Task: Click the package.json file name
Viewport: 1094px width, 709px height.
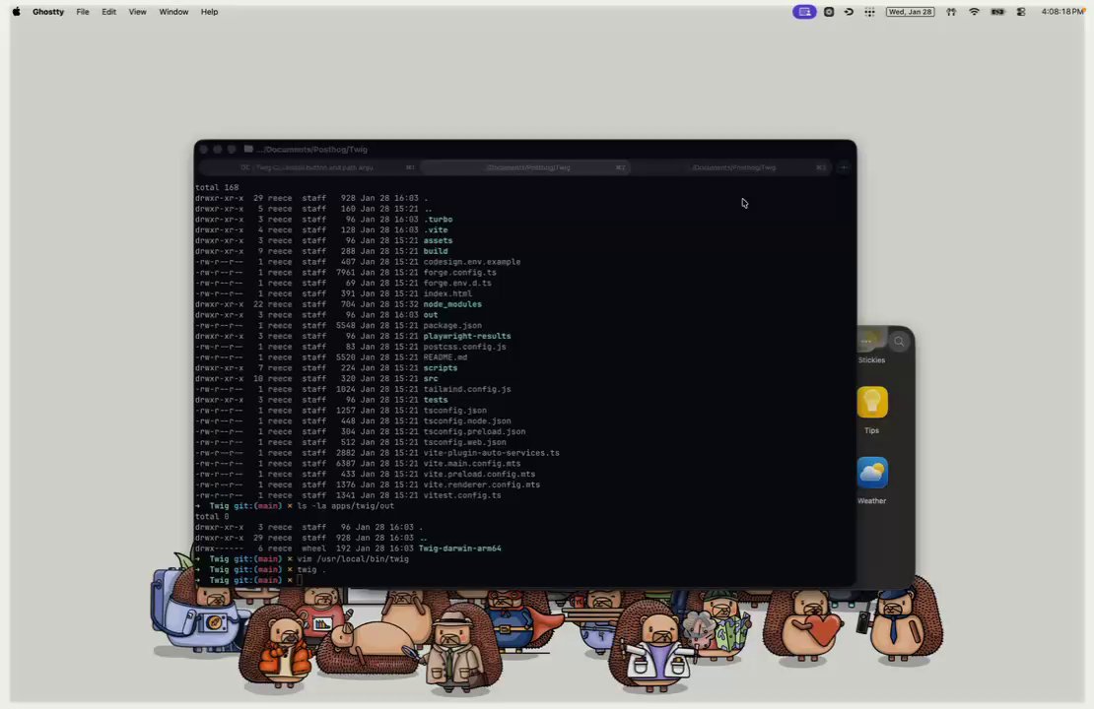Action: (x=452, y=326)
